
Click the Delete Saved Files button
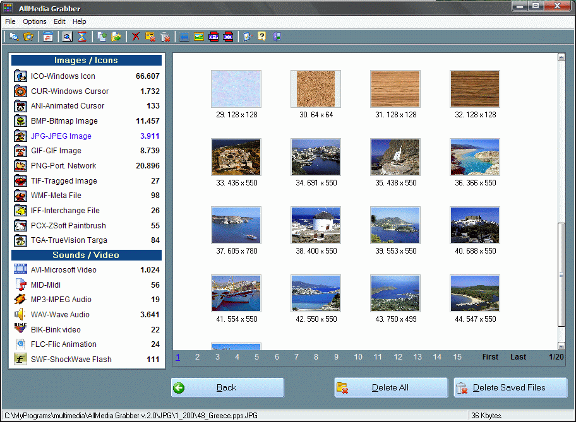click(x=510, y=388)
